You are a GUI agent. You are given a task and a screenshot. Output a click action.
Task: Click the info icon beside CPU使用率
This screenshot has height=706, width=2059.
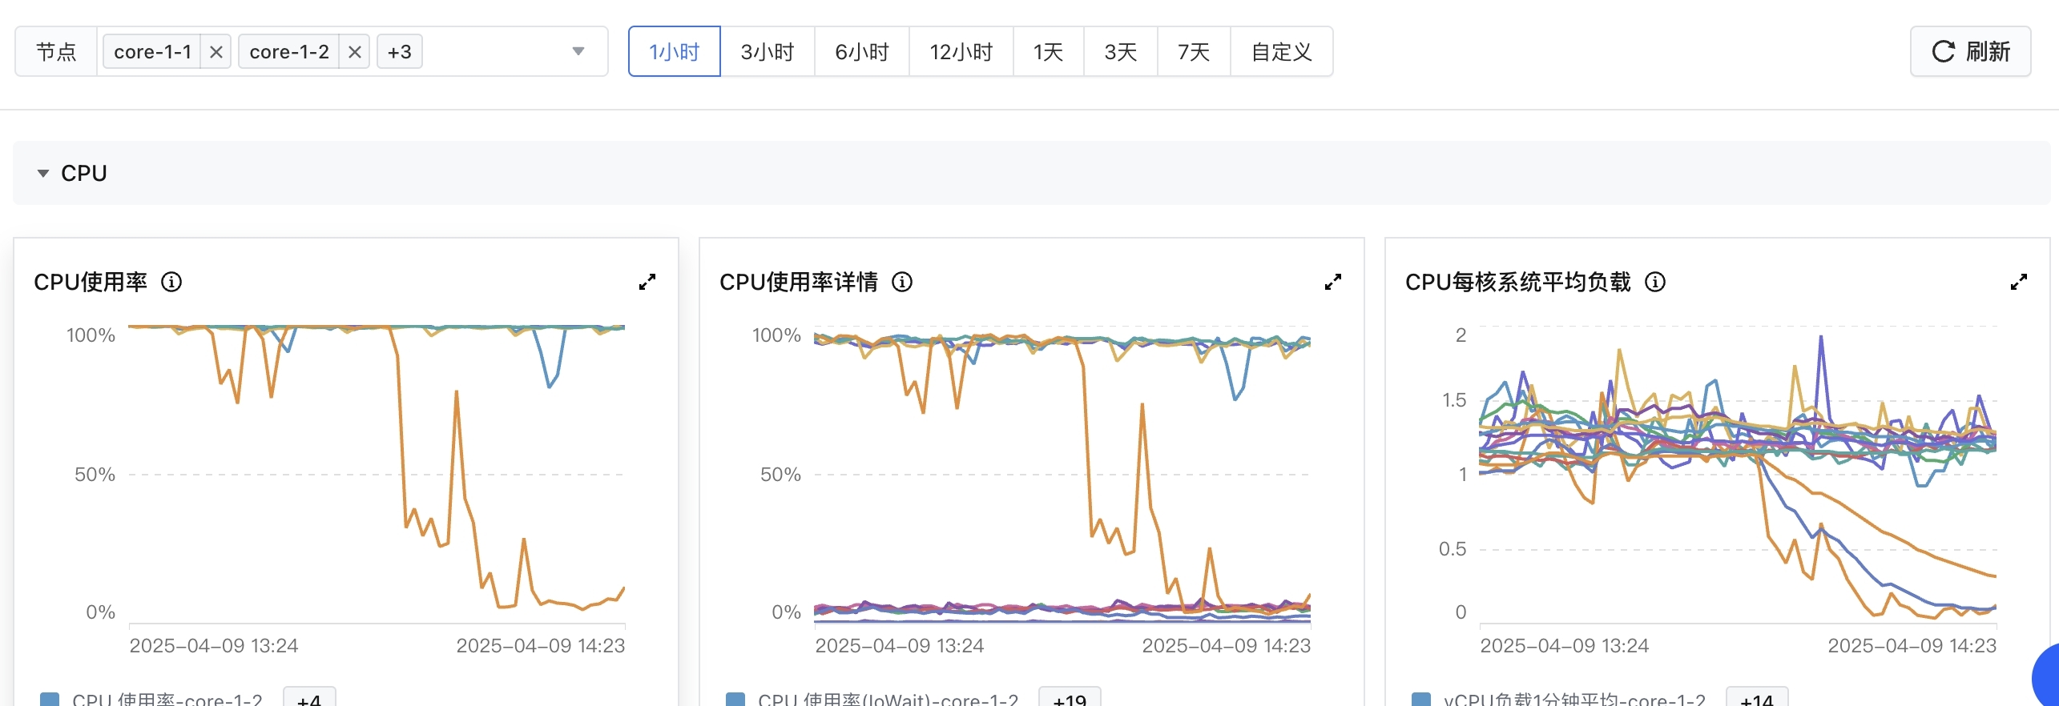(171, 282)
